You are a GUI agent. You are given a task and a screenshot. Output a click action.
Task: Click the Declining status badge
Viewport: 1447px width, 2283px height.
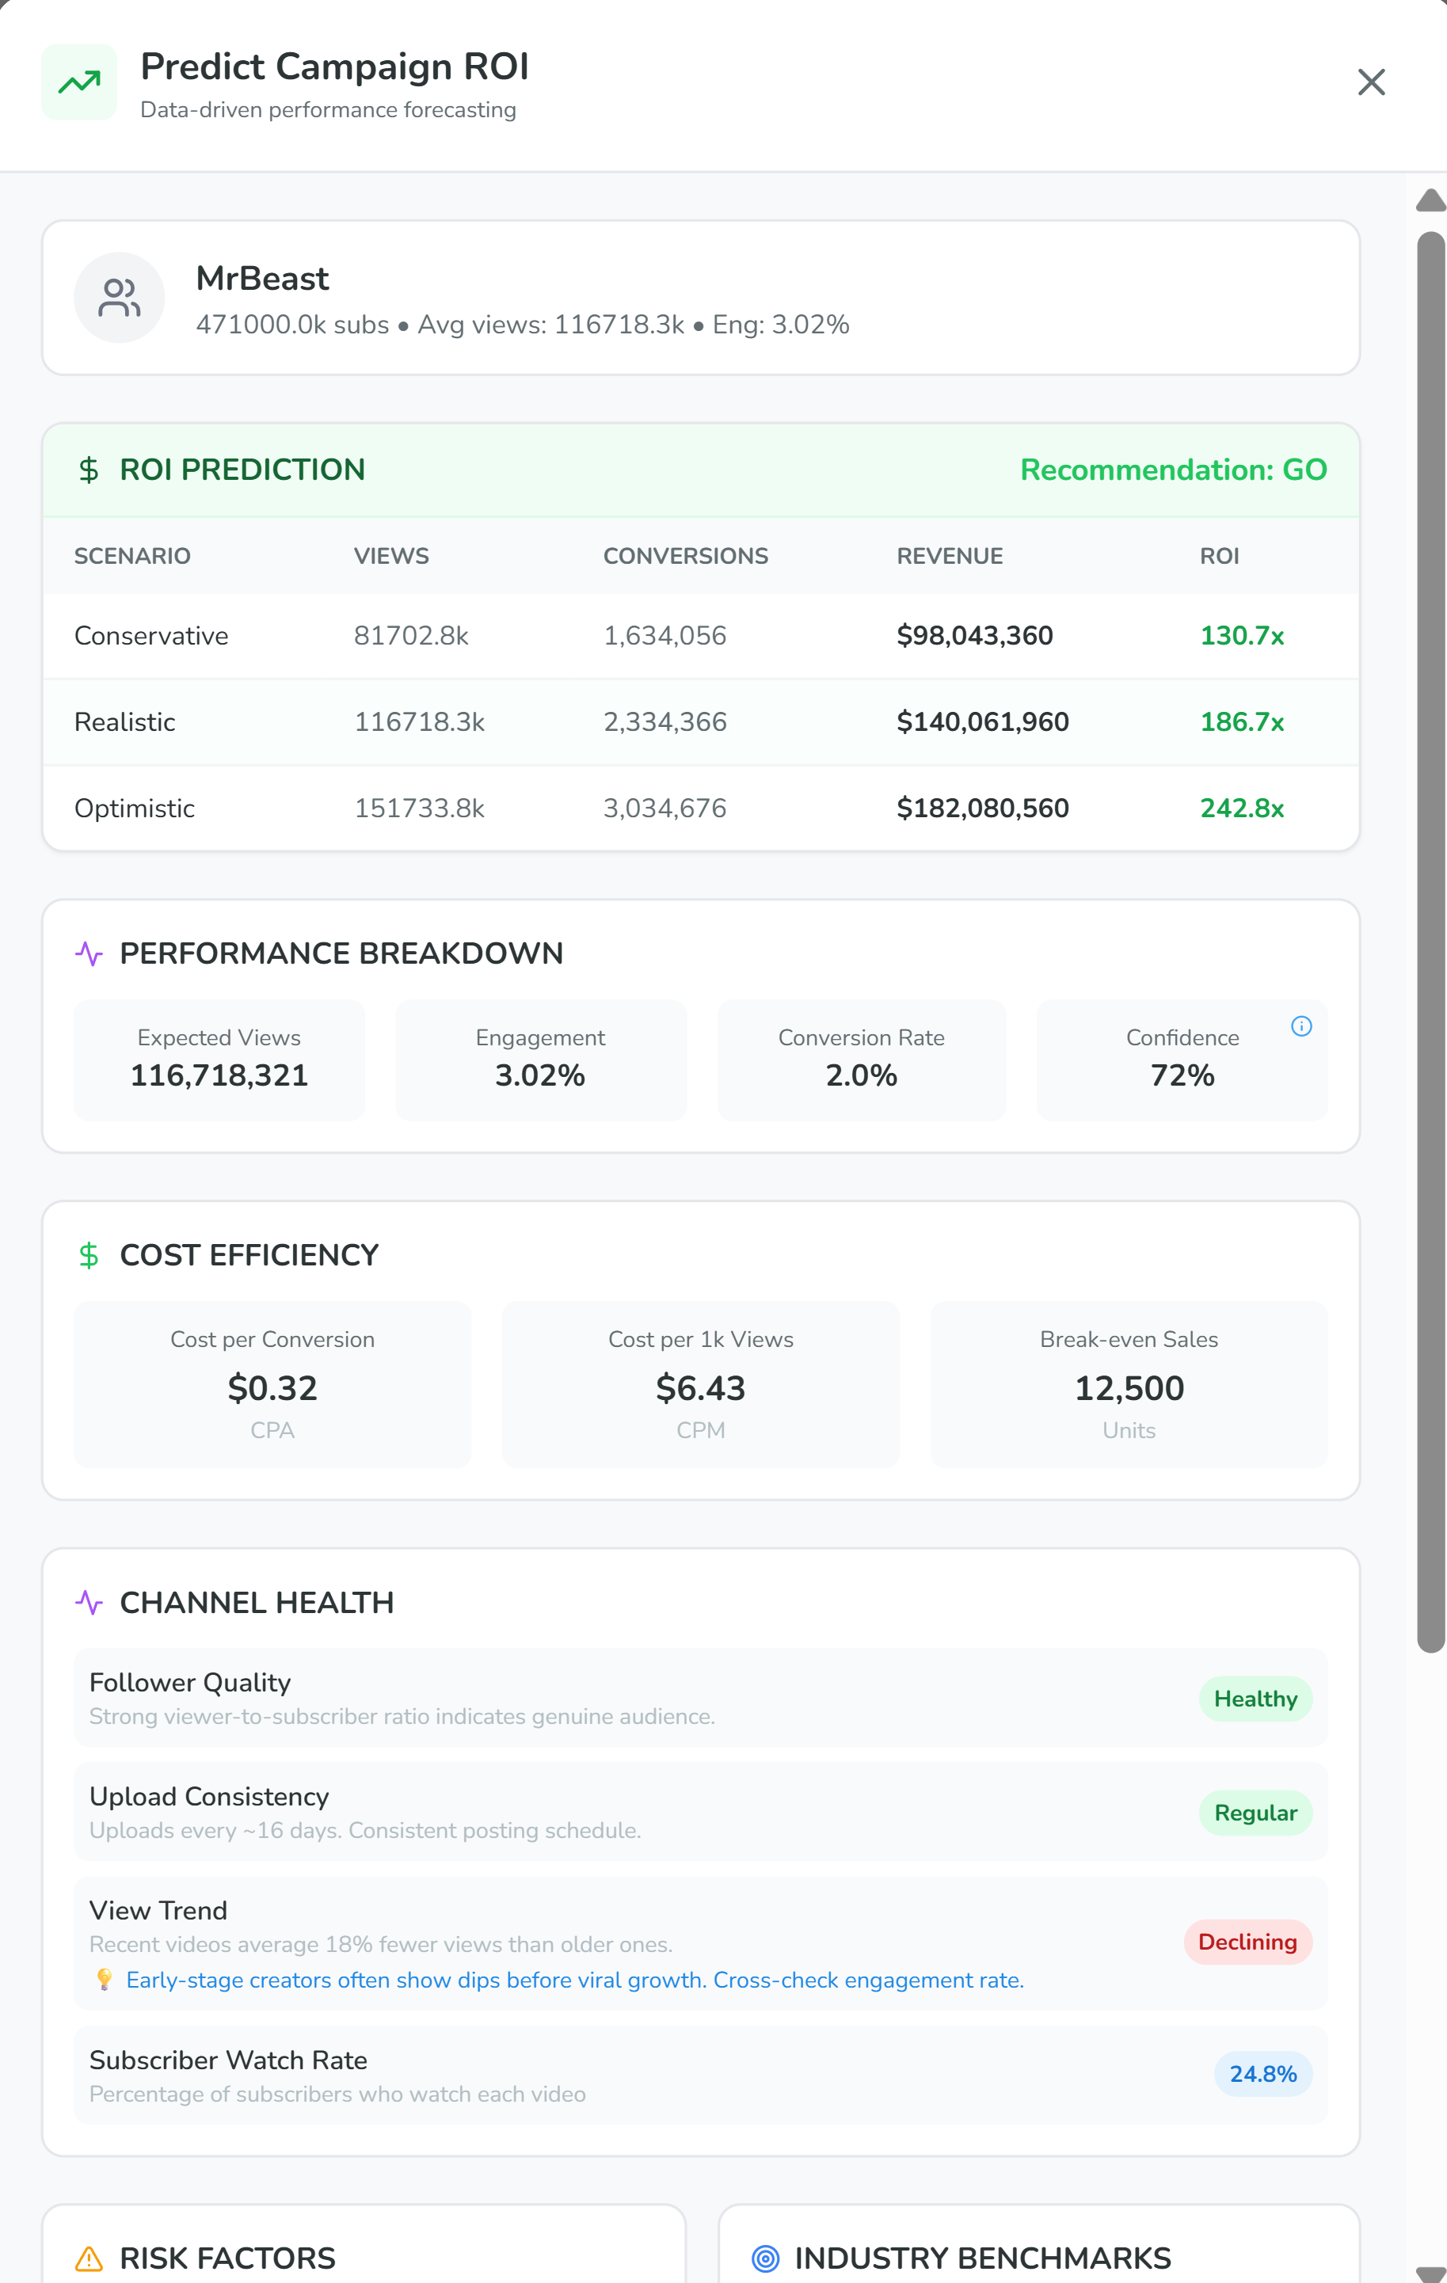point(1248,1942)
